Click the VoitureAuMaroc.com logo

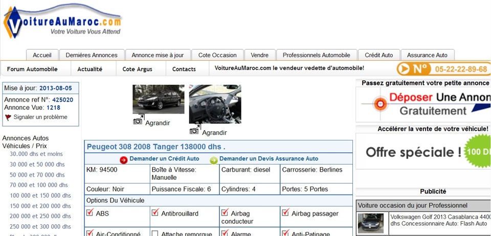point(62,21)
